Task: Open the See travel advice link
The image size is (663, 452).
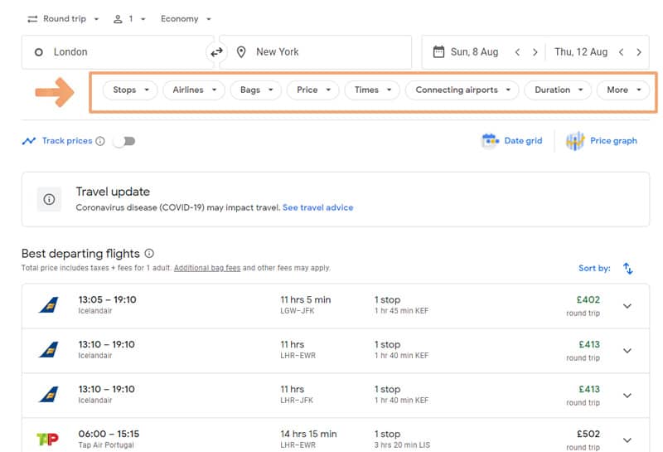Action: click(317, 208)
